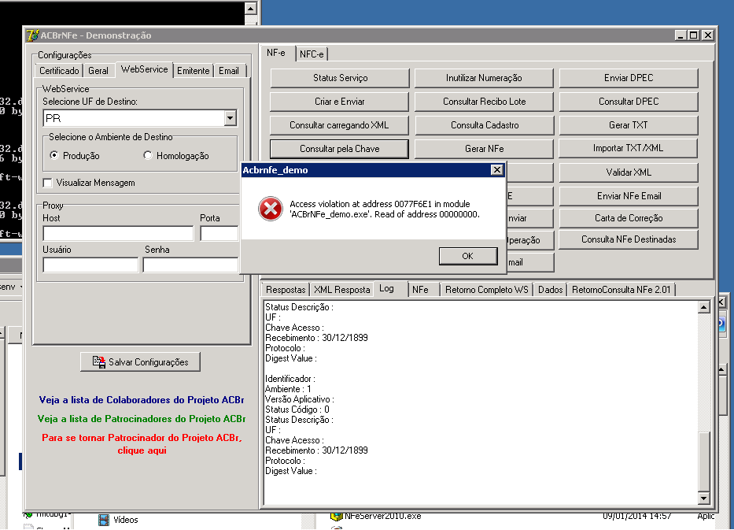Click the Proxy Usuário input field
The height and width of the screenshot is (530, 734).
90,265
